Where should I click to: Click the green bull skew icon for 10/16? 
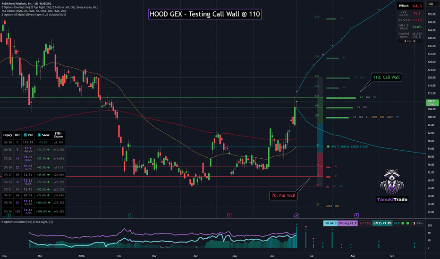pos(49,211)
